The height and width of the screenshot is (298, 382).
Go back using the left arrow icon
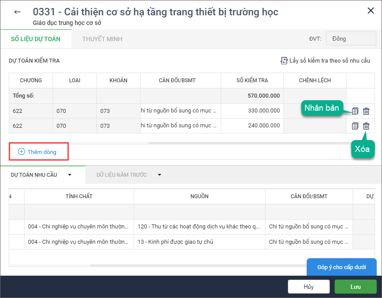pos(17,12)
